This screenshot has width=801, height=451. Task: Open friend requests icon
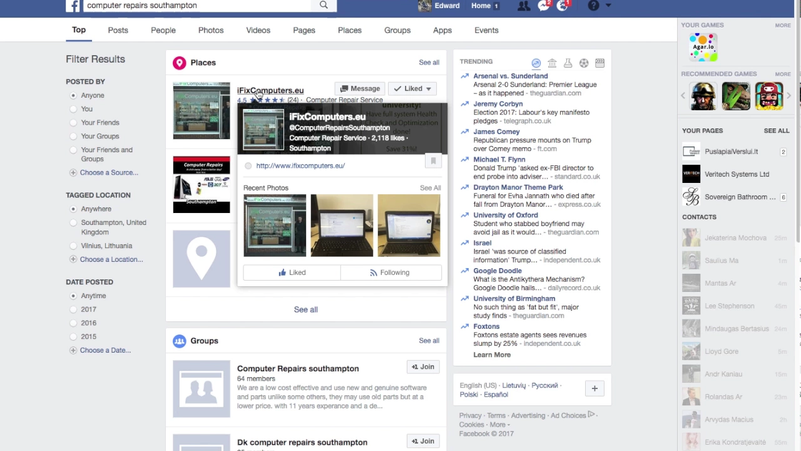pyautogui.click(x=524, y=6)
